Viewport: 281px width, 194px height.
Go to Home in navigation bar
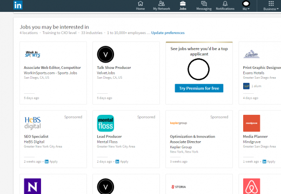point(140,5)
